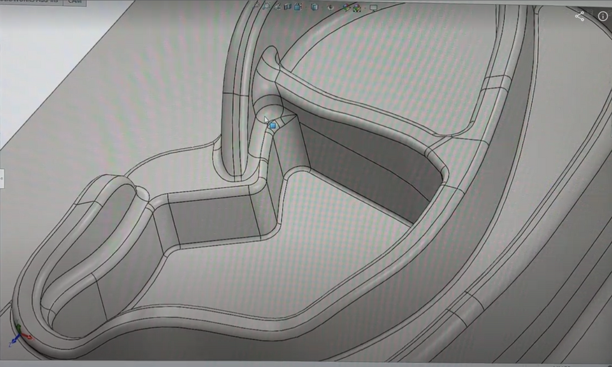
Task: Click the Display Style icon
Action: click(x=315, y=6)
